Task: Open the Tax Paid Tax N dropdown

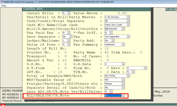Action: (66, 33)
